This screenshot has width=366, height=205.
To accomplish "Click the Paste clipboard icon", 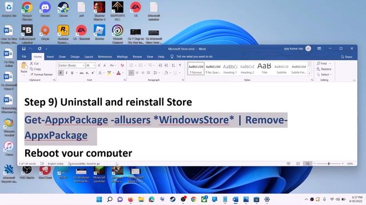I will tap(24, 66).
